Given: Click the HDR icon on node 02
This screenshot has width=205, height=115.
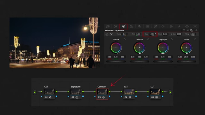Looking at the screenshot, I should [77, 97].
